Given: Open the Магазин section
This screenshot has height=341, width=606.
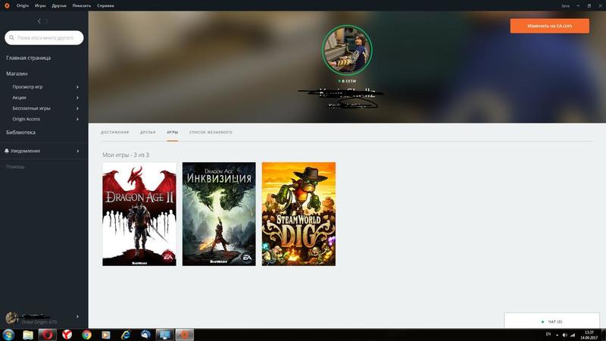Looking at the screenshot, I should point(17,74).
